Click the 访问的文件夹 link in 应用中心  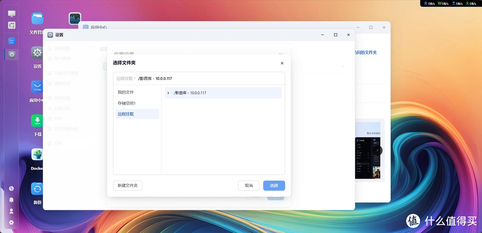366,53
